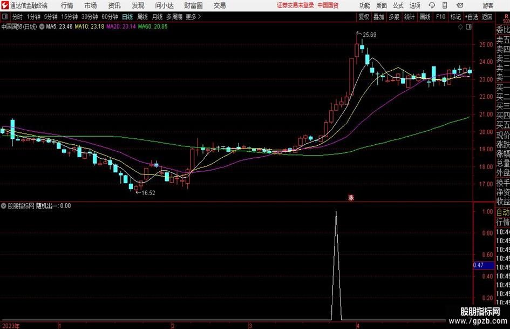This screenshot has height=329, width=510.
Task: Click the 25.69 high price marker
Action: pos(370,35)
